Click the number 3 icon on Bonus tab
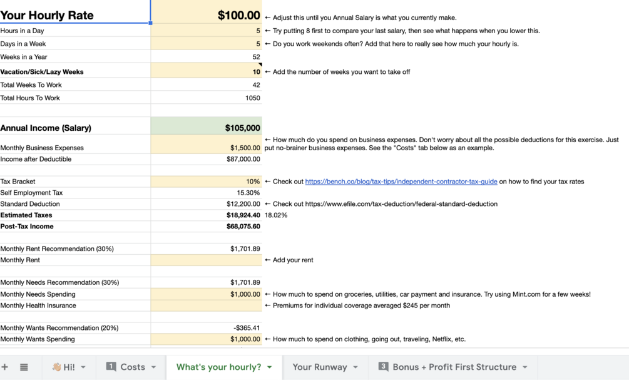Screen dimensions: 629x380 click(384, 367)
